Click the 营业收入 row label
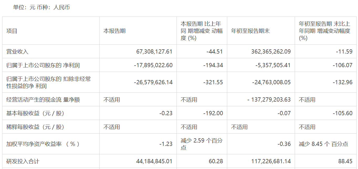This screenshot has height=169, width=358. click(17, 51)
